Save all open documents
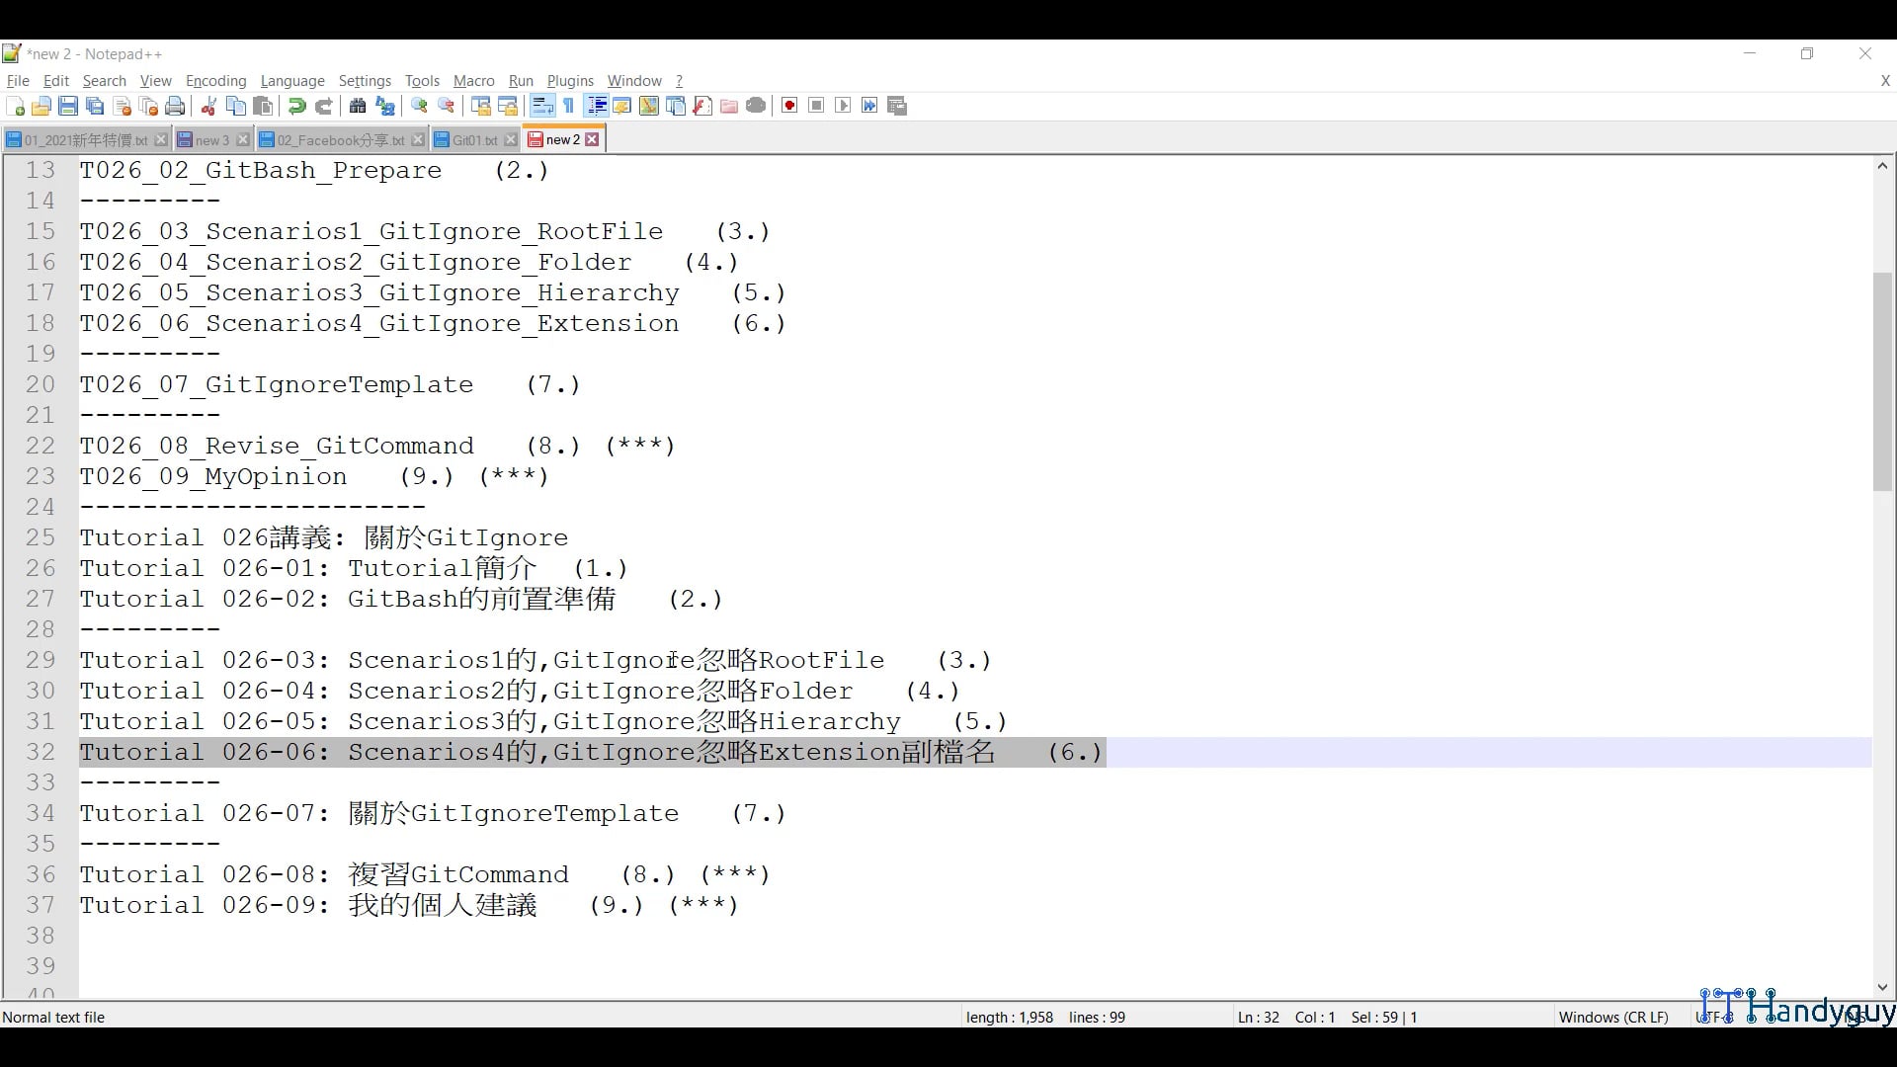1897x1067 pixels. coord(95,106)
